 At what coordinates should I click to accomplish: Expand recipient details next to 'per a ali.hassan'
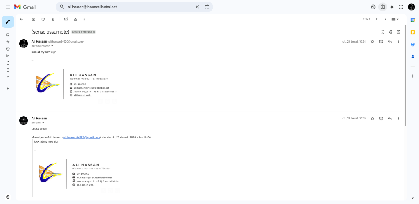pos(52,46)
